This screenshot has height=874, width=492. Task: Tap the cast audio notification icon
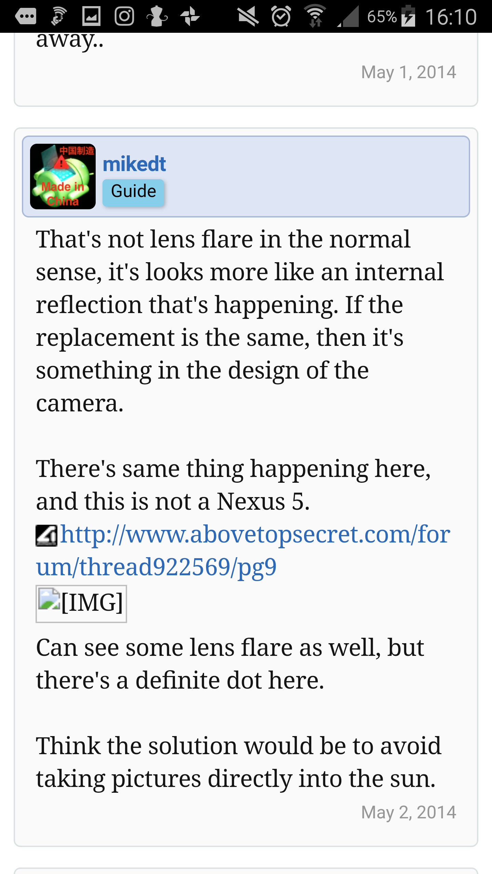click(x=59, y=16)
